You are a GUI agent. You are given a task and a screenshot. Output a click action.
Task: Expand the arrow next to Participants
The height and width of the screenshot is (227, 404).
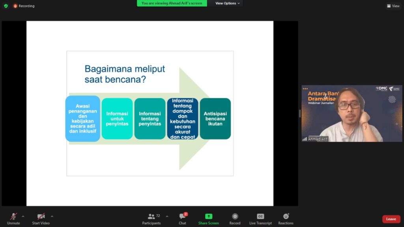point(167,216)
